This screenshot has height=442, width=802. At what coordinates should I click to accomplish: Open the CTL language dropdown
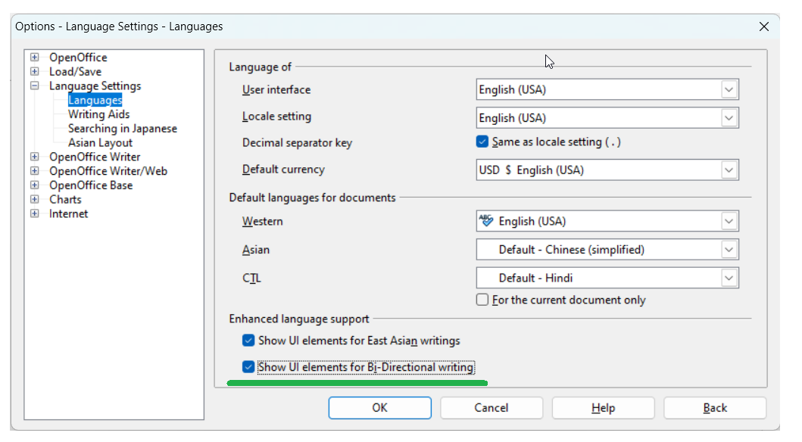(729, 278)
